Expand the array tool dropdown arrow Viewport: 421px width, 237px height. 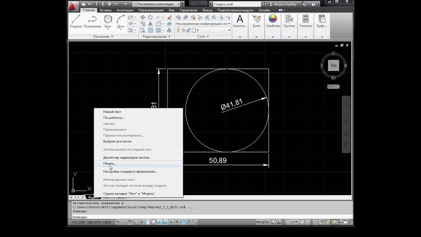[163, 30]
